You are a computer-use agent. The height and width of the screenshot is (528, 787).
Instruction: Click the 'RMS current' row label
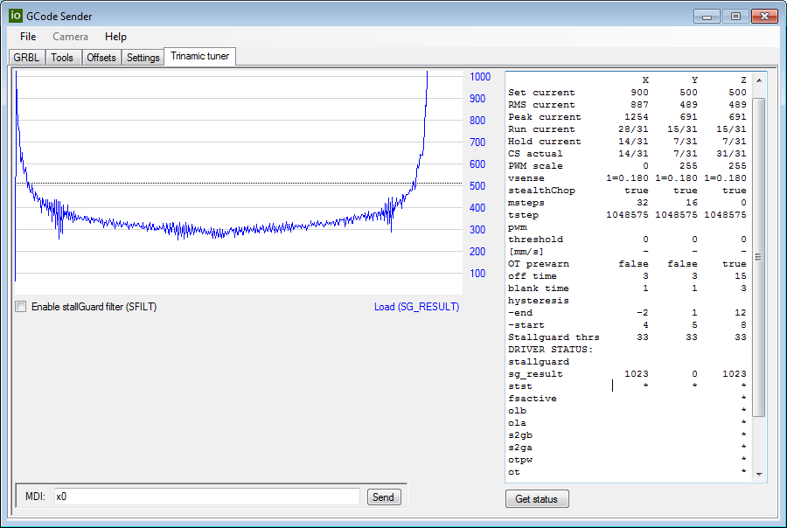pyautogui.click(x=541, y=104)
